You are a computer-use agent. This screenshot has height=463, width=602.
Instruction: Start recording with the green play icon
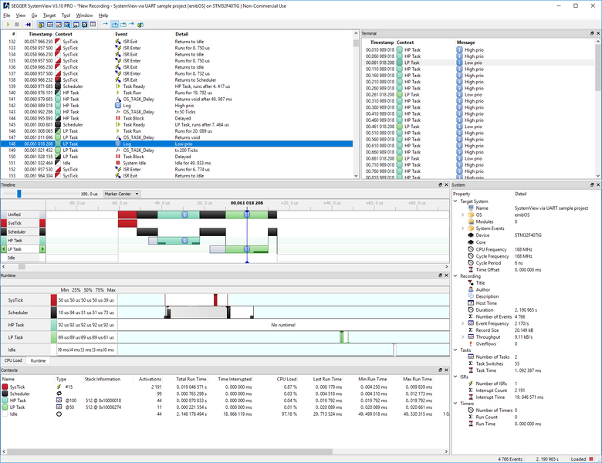click(x=8, y=25)
